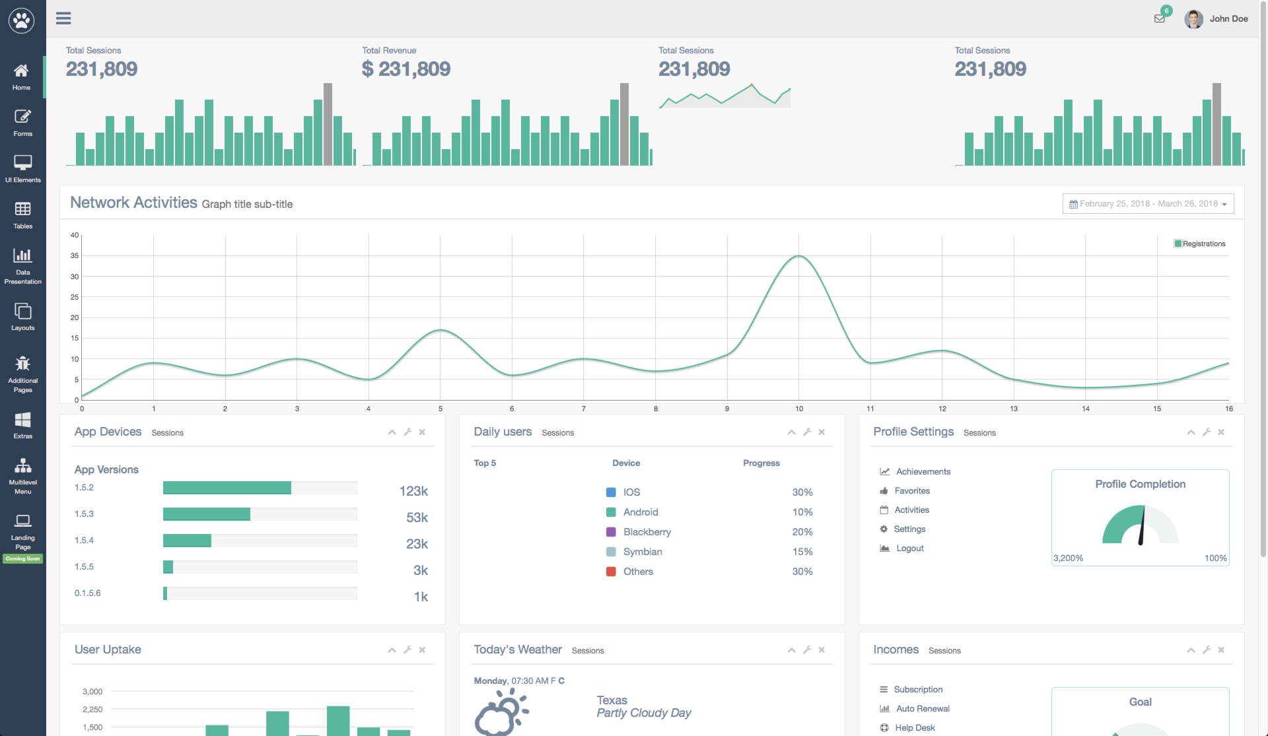Open the mail notifications envelope
Viewport: 1268px width, 736px height.
pyautogui.click(x=1159, y=18)
